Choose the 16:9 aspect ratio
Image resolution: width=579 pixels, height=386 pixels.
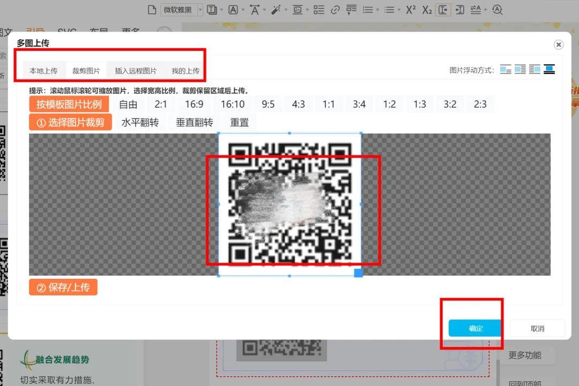coord(194,104)
